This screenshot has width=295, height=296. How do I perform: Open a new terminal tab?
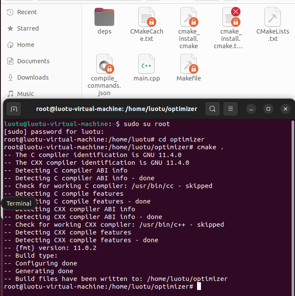tap(14, 109)
